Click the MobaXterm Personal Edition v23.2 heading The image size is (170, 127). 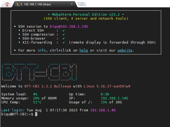86,14
